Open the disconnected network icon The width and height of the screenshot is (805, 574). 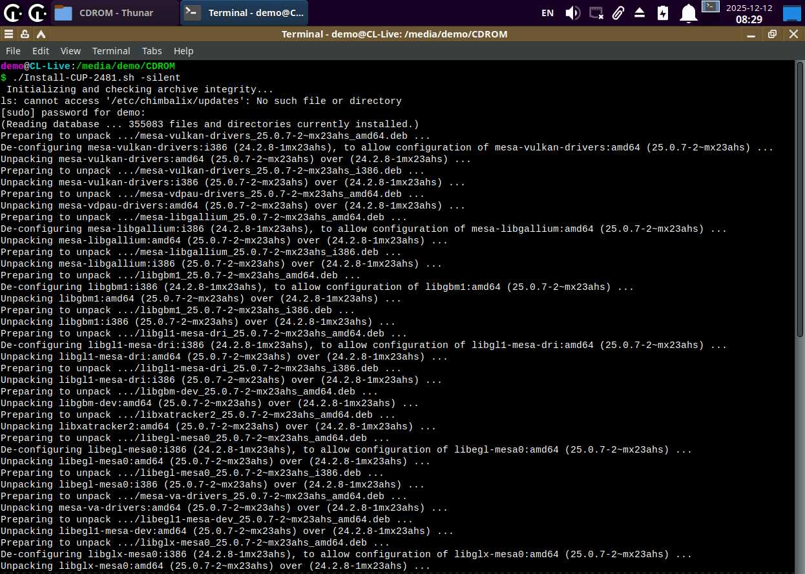596,12
